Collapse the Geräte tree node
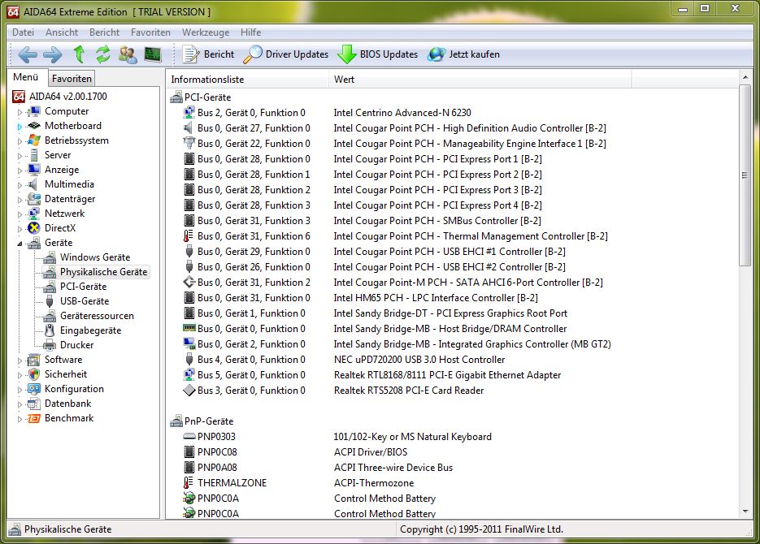The height and width of the screenshot is (544, 760). point(20,244)
